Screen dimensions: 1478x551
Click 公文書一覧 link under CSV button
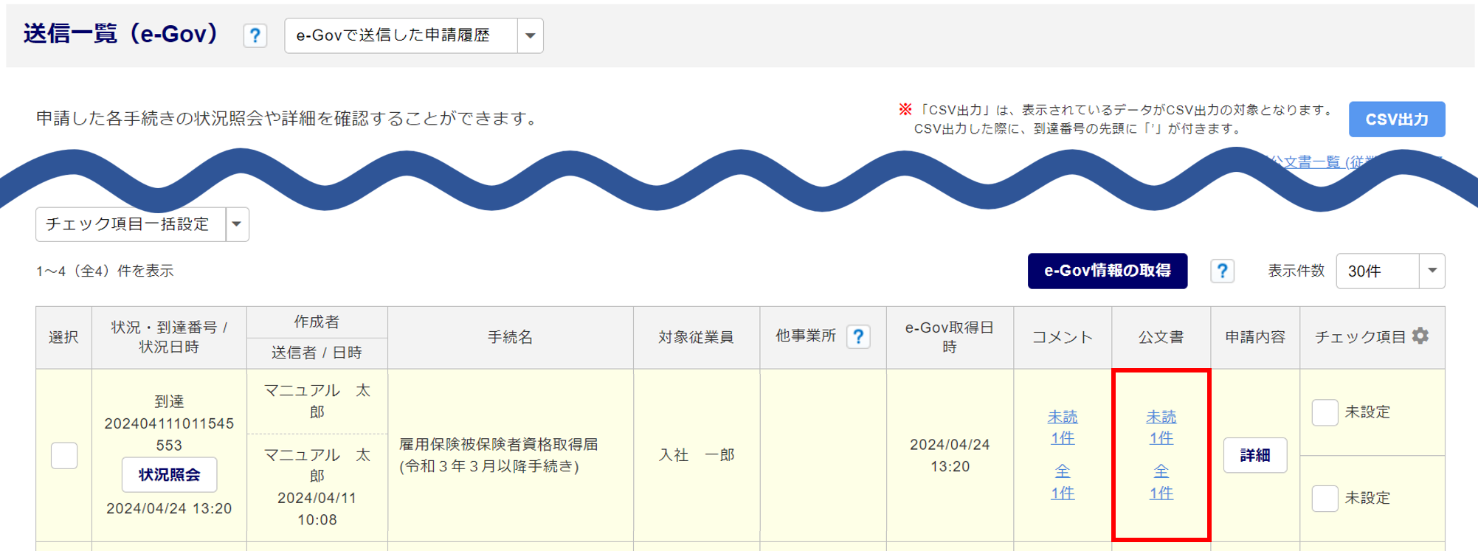coord(1313,162)
